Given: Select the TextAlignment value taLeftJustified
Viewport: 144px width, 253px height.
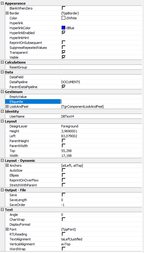Looking at the screenshot, I should 72,239.
